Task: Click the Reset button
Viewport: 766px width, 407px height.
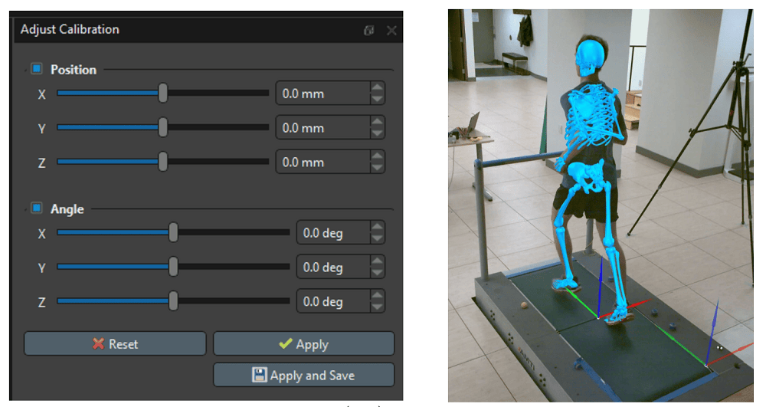Action: click(x=115, y=343)
